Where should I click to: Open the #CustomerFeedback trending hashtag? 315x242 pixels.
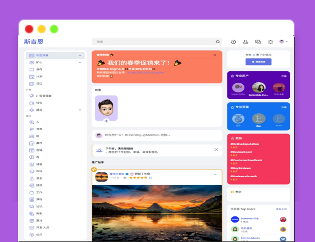[246, 160]
